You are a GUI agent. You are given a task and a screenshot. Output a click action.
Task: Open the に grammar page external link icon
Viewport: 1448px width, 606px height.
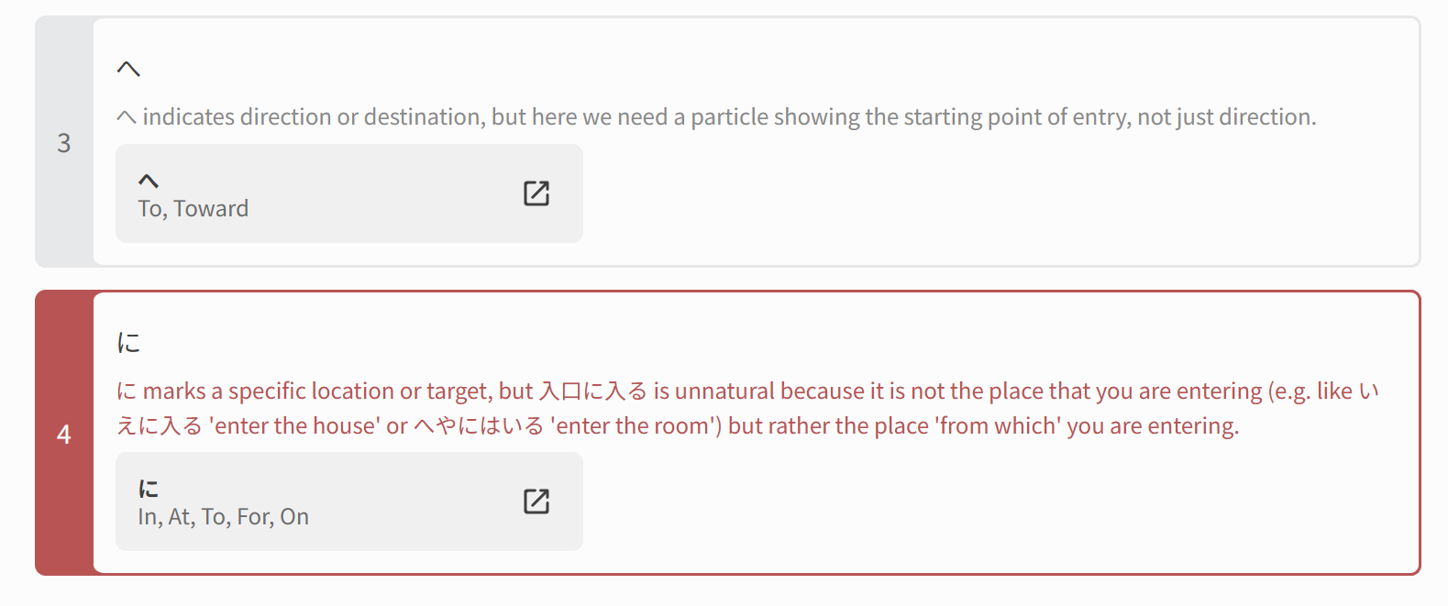click(536, 501)
